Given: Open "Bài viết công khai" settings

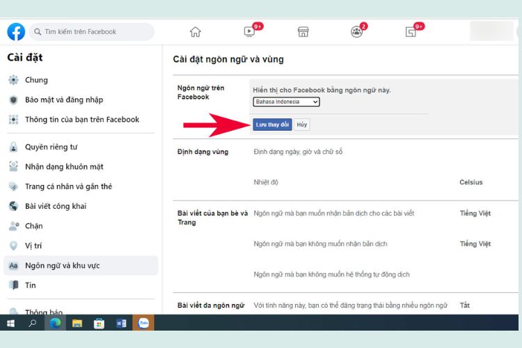Looking at the screenshot, I should tap(56, 206).
